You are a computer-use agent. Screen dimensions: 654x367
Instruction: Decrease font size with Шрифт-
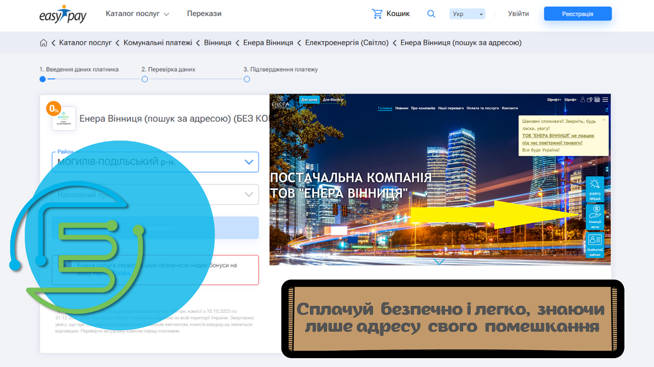coord(570,100)
